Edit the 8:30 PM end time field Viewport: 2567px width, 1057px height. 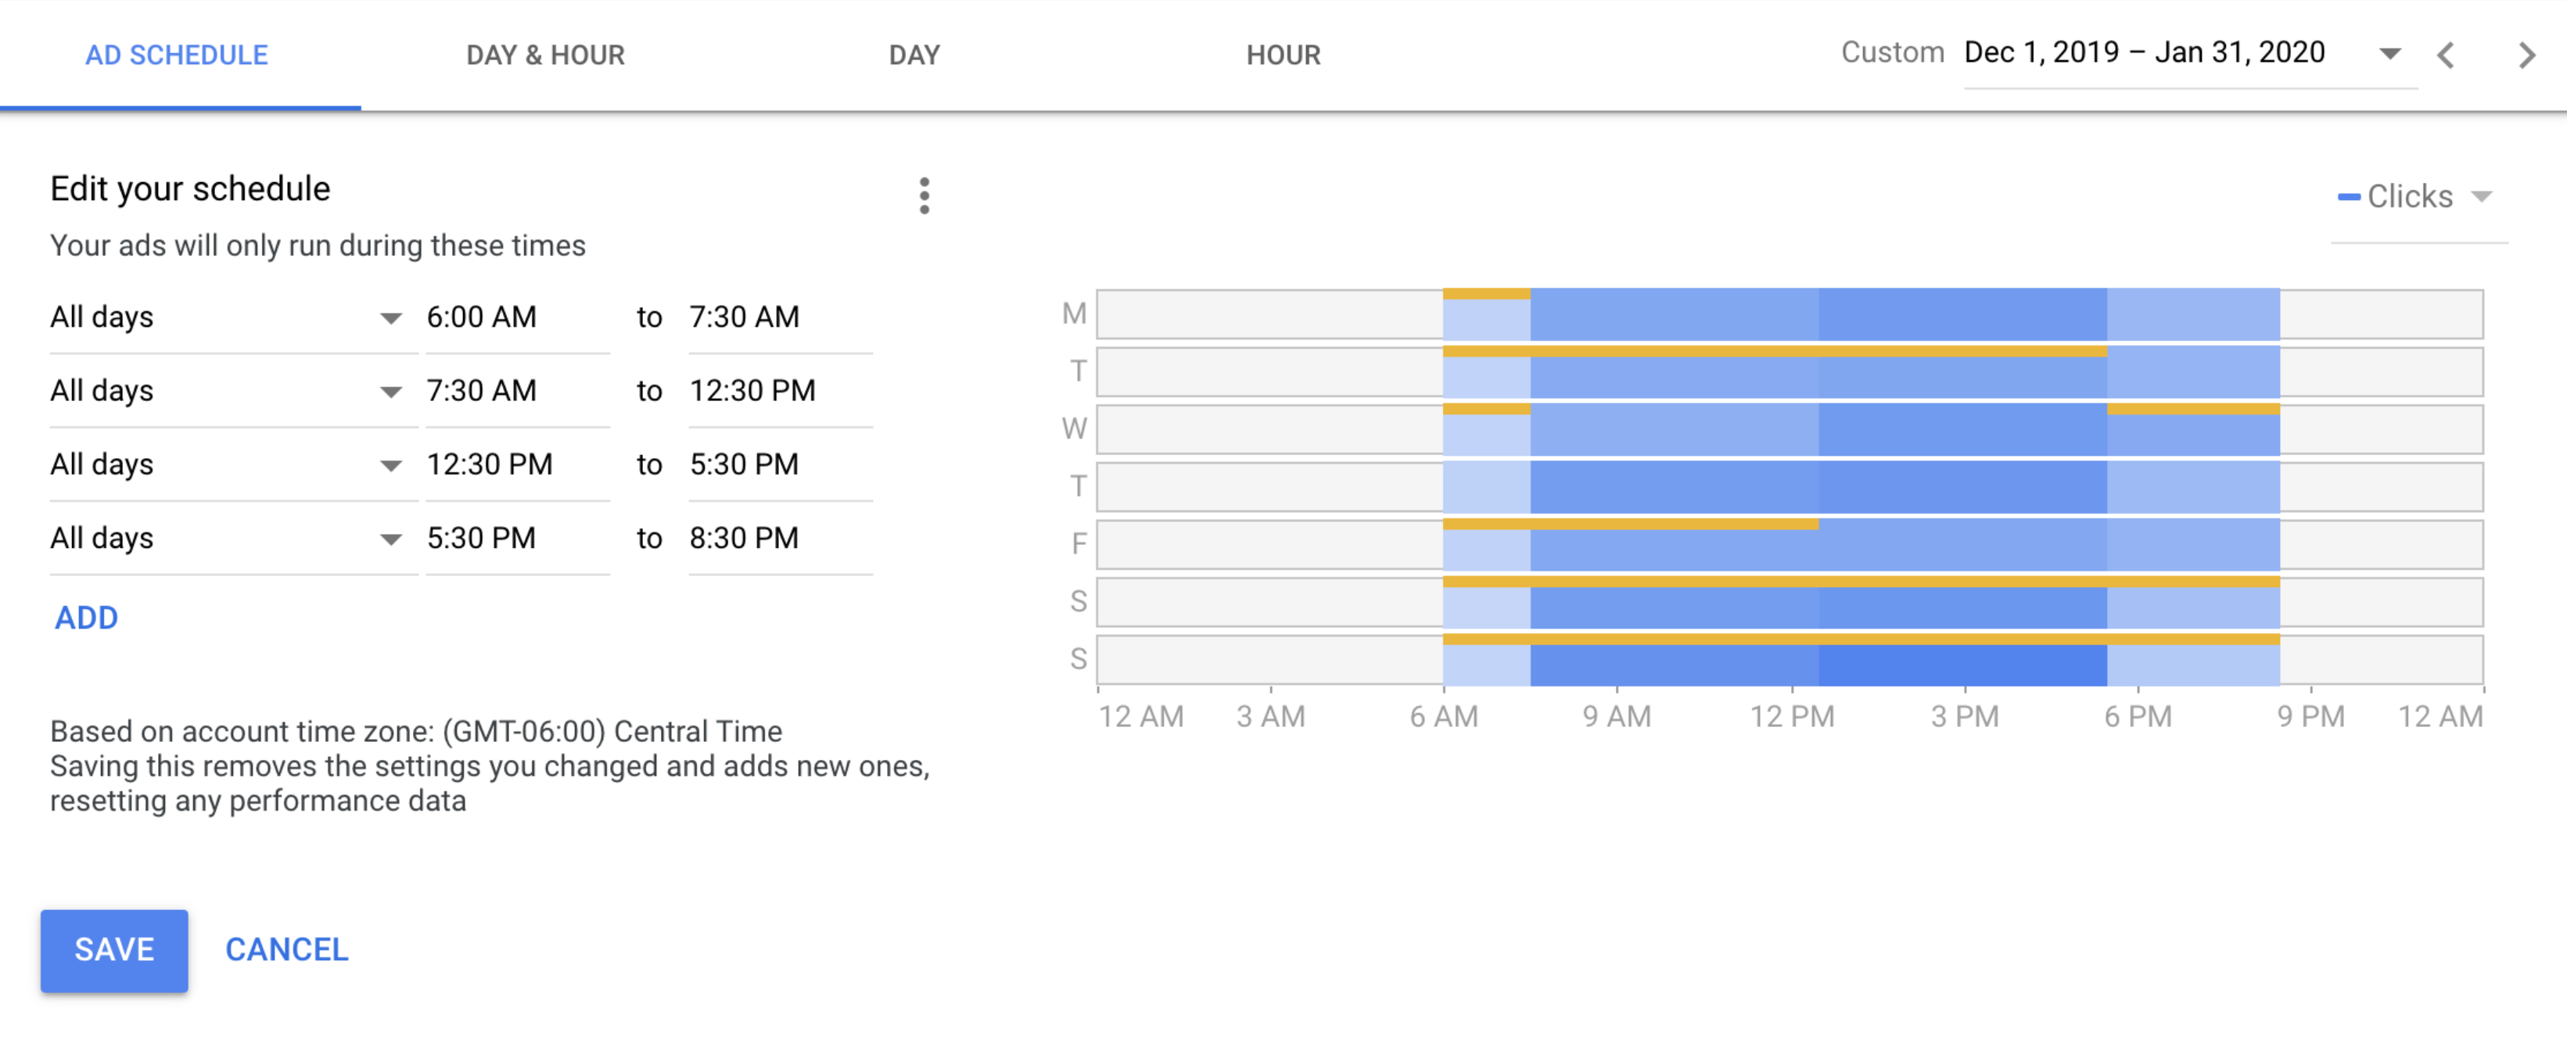click(781, 538)
